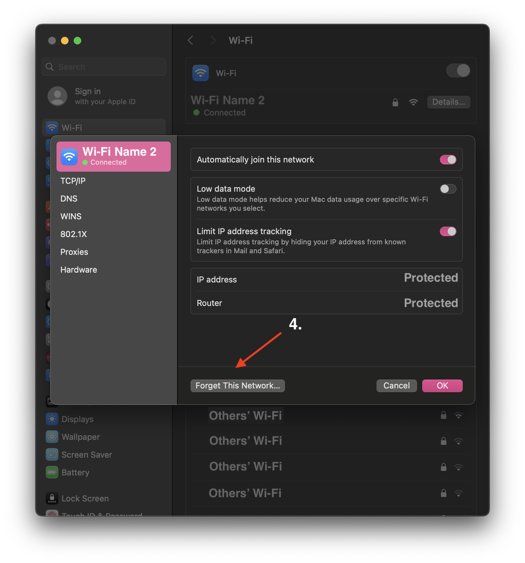
Task: Turn off the Wi-Fi toggle
Action: pos(458,70)
